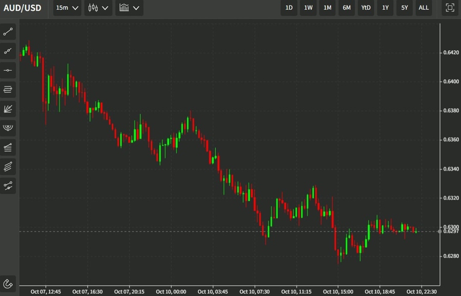Image resolution: width=461 pixels, height=296 pixels.
Task: Click the Oct 10, 00:00 time label
Action: [x=171, y=291]
